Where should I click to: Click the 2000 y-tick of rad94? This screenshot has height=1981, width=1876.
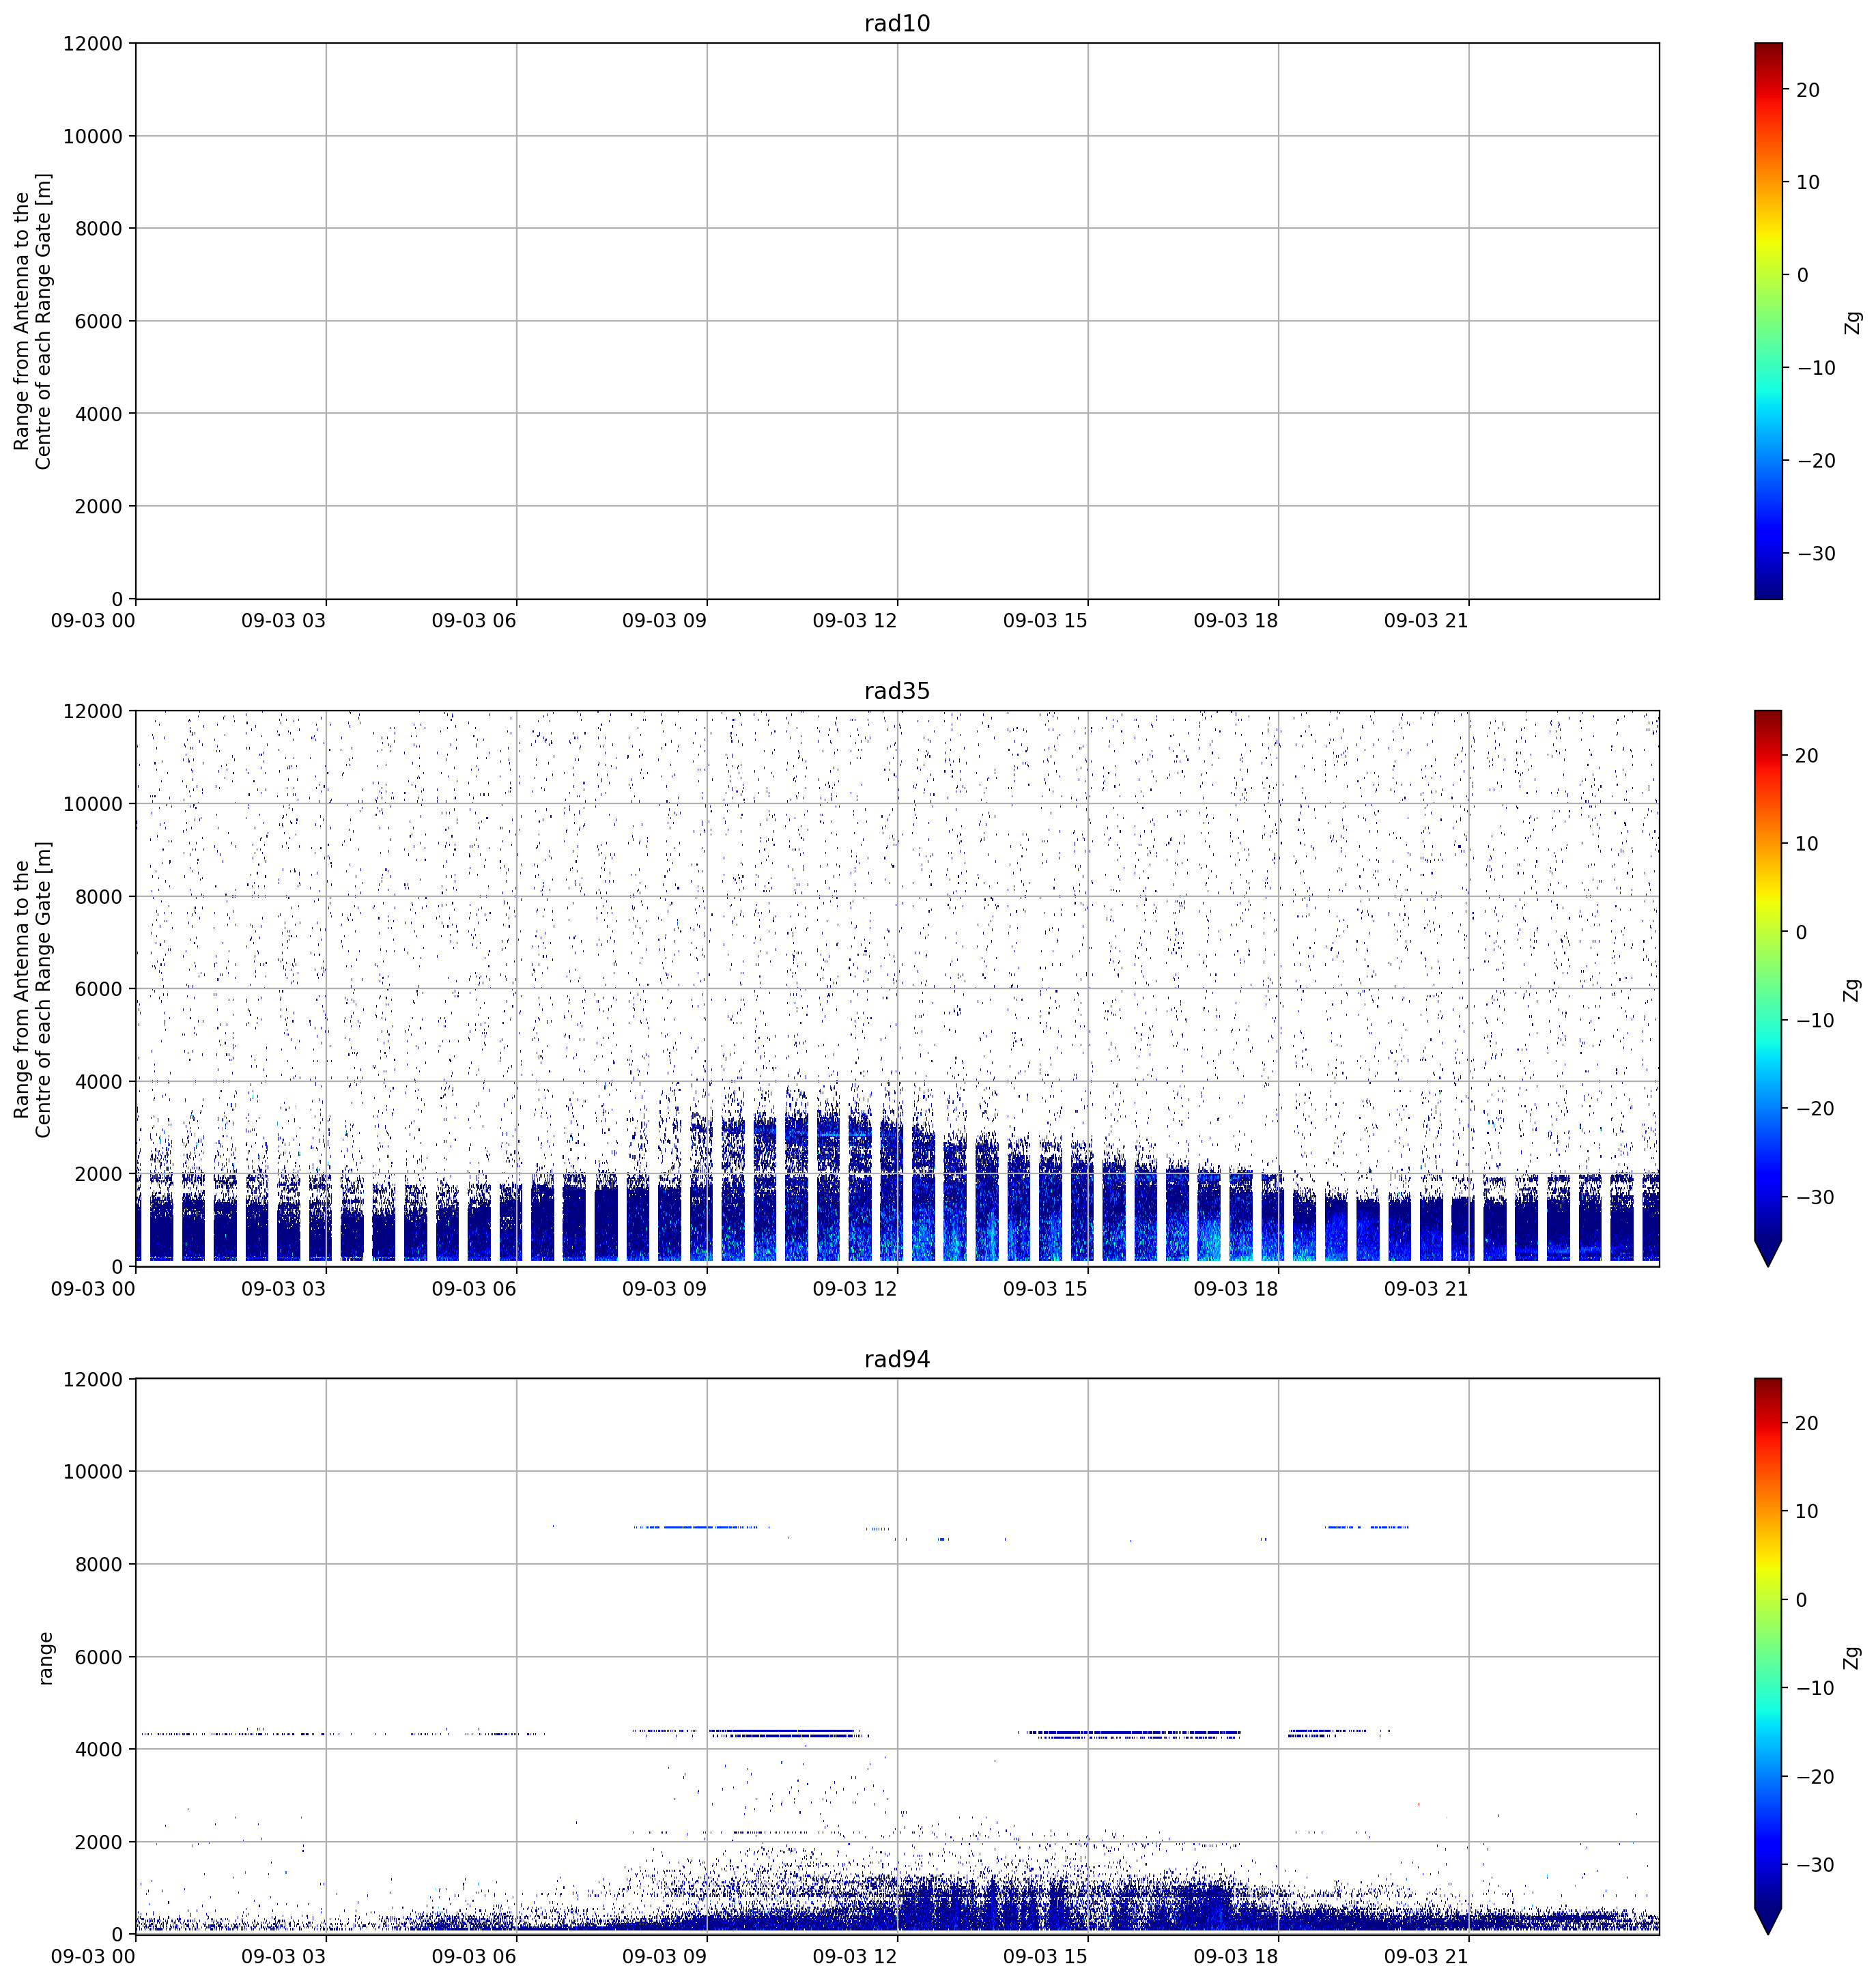[x=99, y=1843]
